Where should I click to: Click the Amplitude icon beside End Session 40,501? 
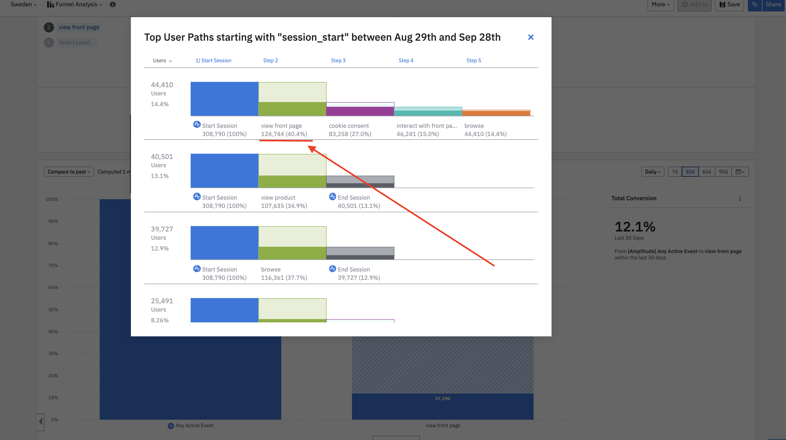tap(332, 196)
